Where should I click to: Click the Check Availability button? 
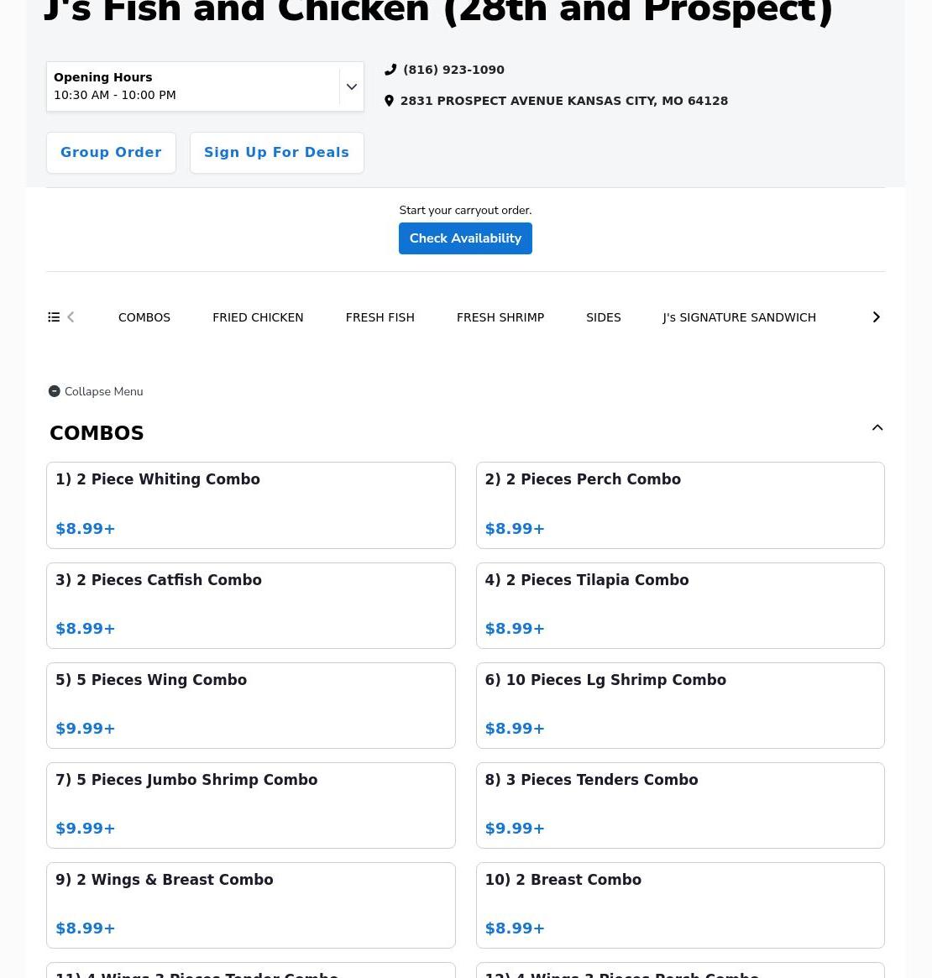[x=465, y=238]
